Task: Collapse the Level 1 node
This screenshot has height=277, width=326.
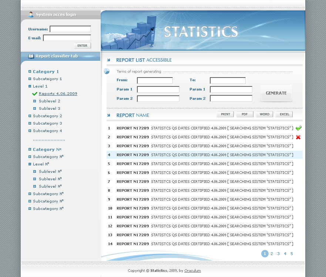Action: click(30, 86)
